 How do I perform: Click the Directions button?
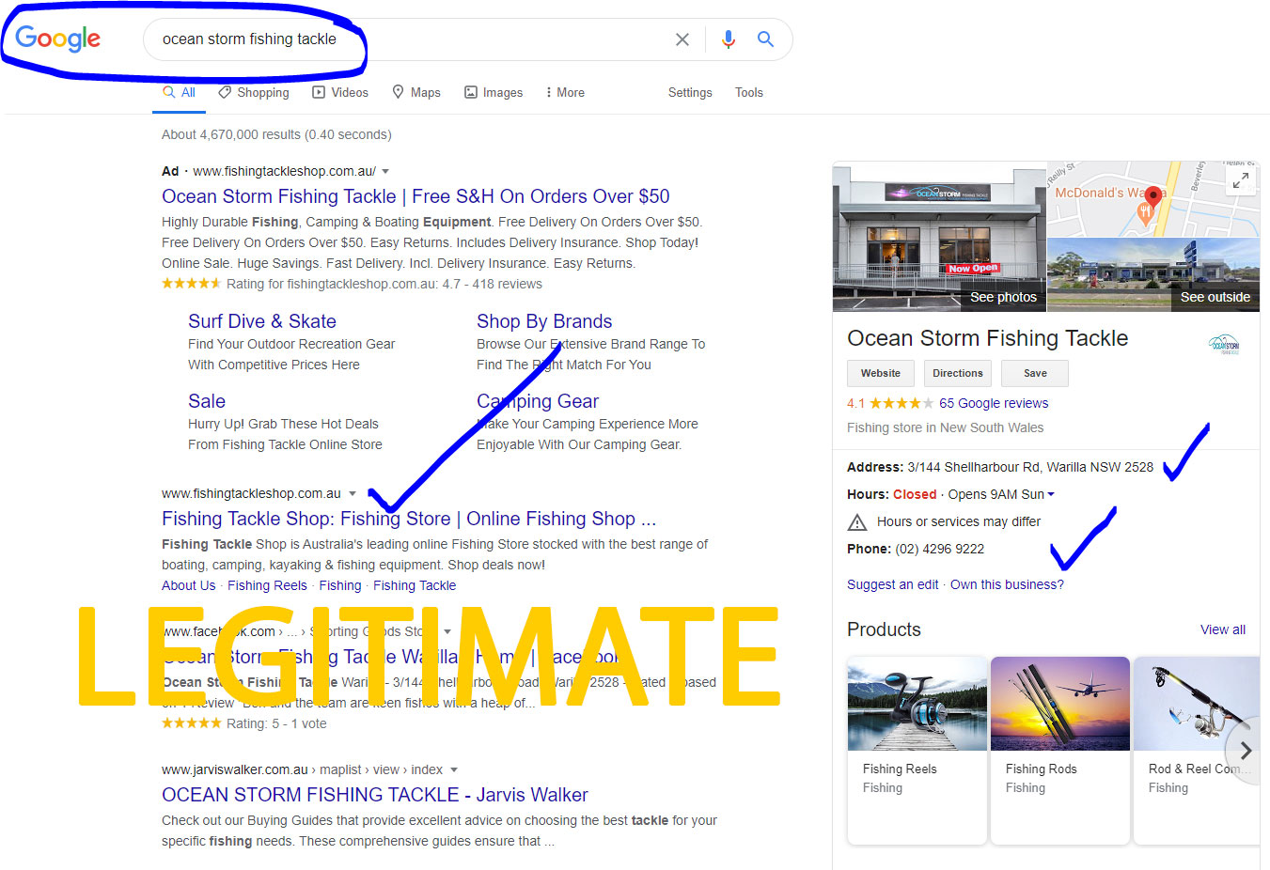point(957,373)
